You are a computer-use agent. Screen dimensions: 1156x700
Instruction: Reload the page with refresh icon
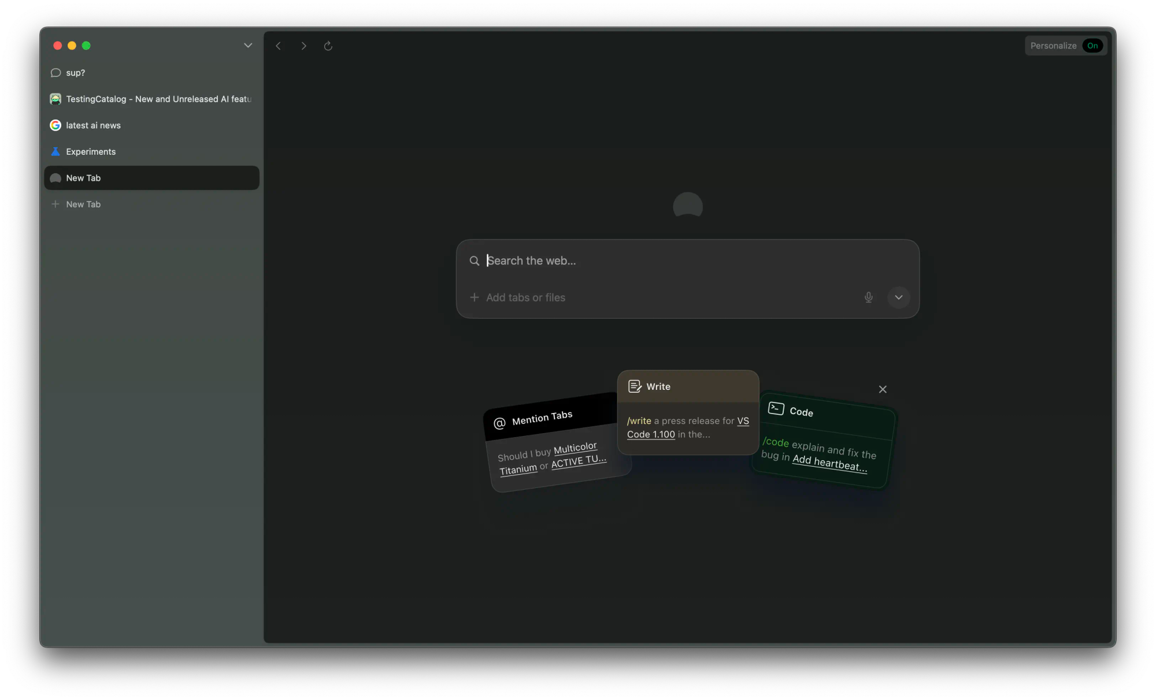(x=328, y=46)
